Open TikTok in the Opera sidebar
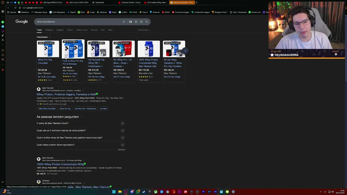Screen dimensions: 347x195 click(x=3, y=35)
